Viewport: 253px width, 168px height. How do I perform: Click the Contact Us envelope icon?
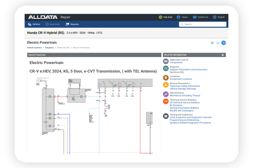194,17
